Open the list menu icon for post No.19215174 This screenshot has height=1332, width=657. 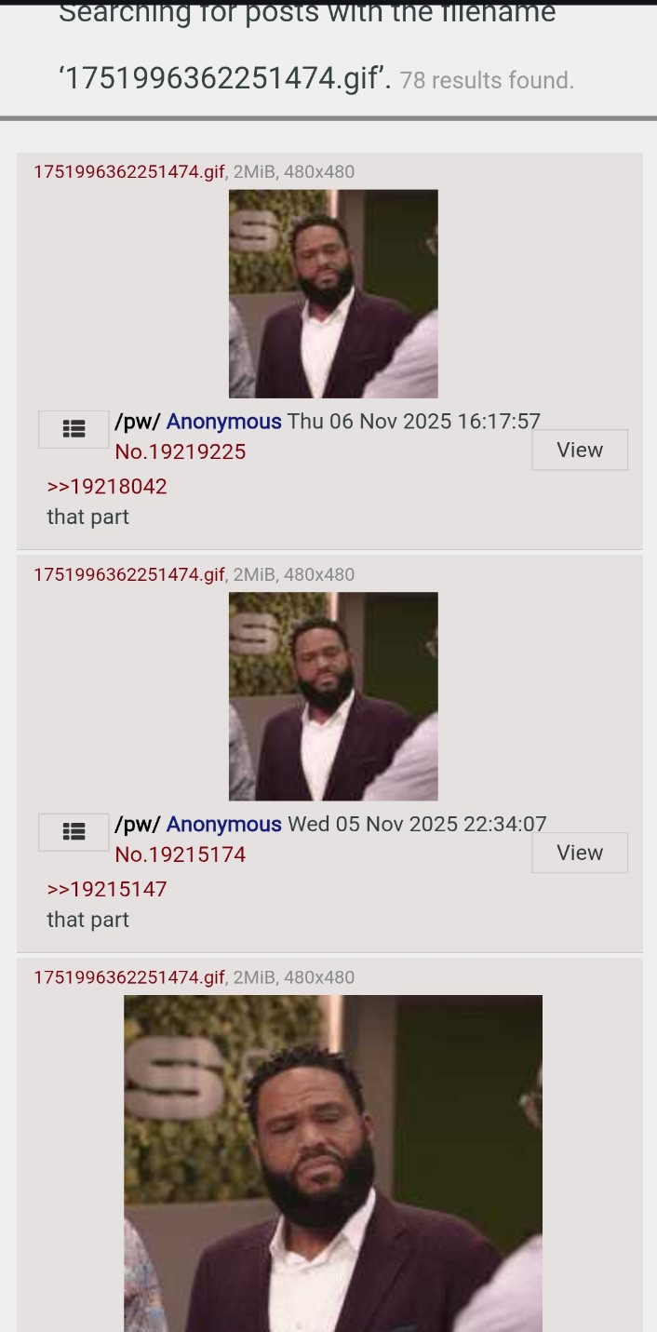tap(74, 832)
